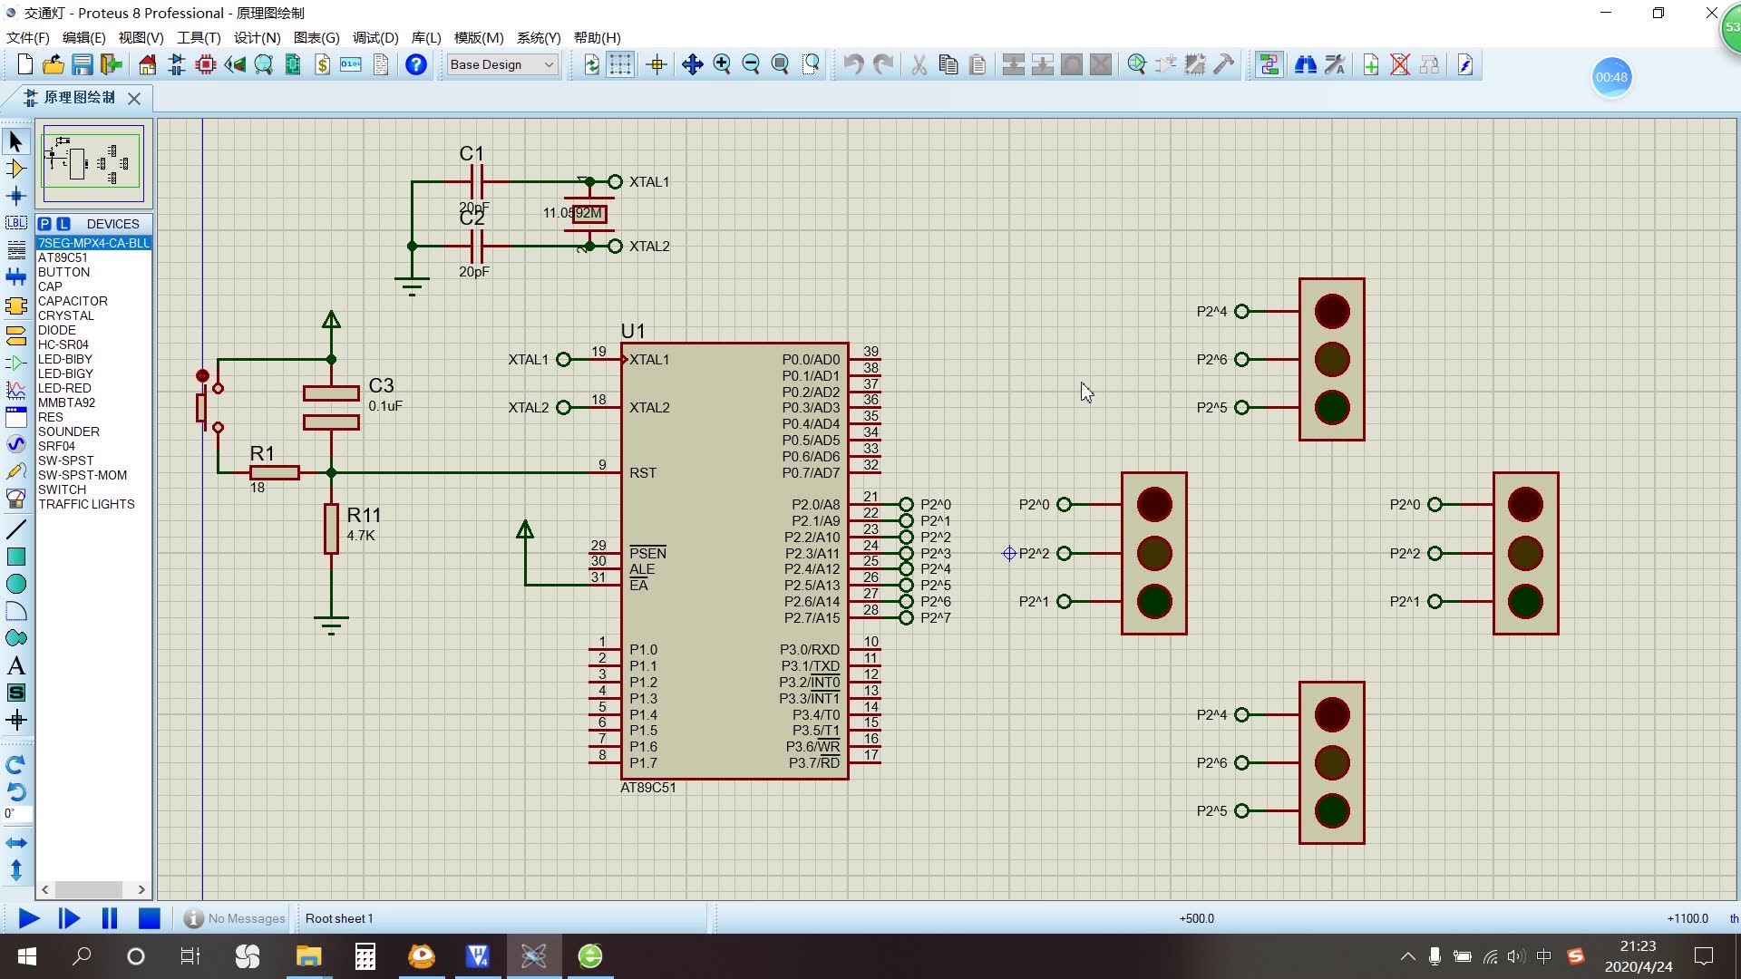1741x979 pixels.
Task: Click the devices list horizontal scrollbar
Action: pos(92,889)
